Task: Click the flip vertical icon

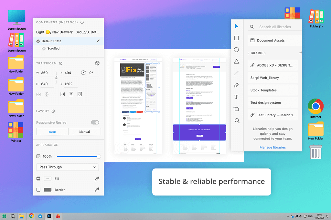Action: [47, 94]
